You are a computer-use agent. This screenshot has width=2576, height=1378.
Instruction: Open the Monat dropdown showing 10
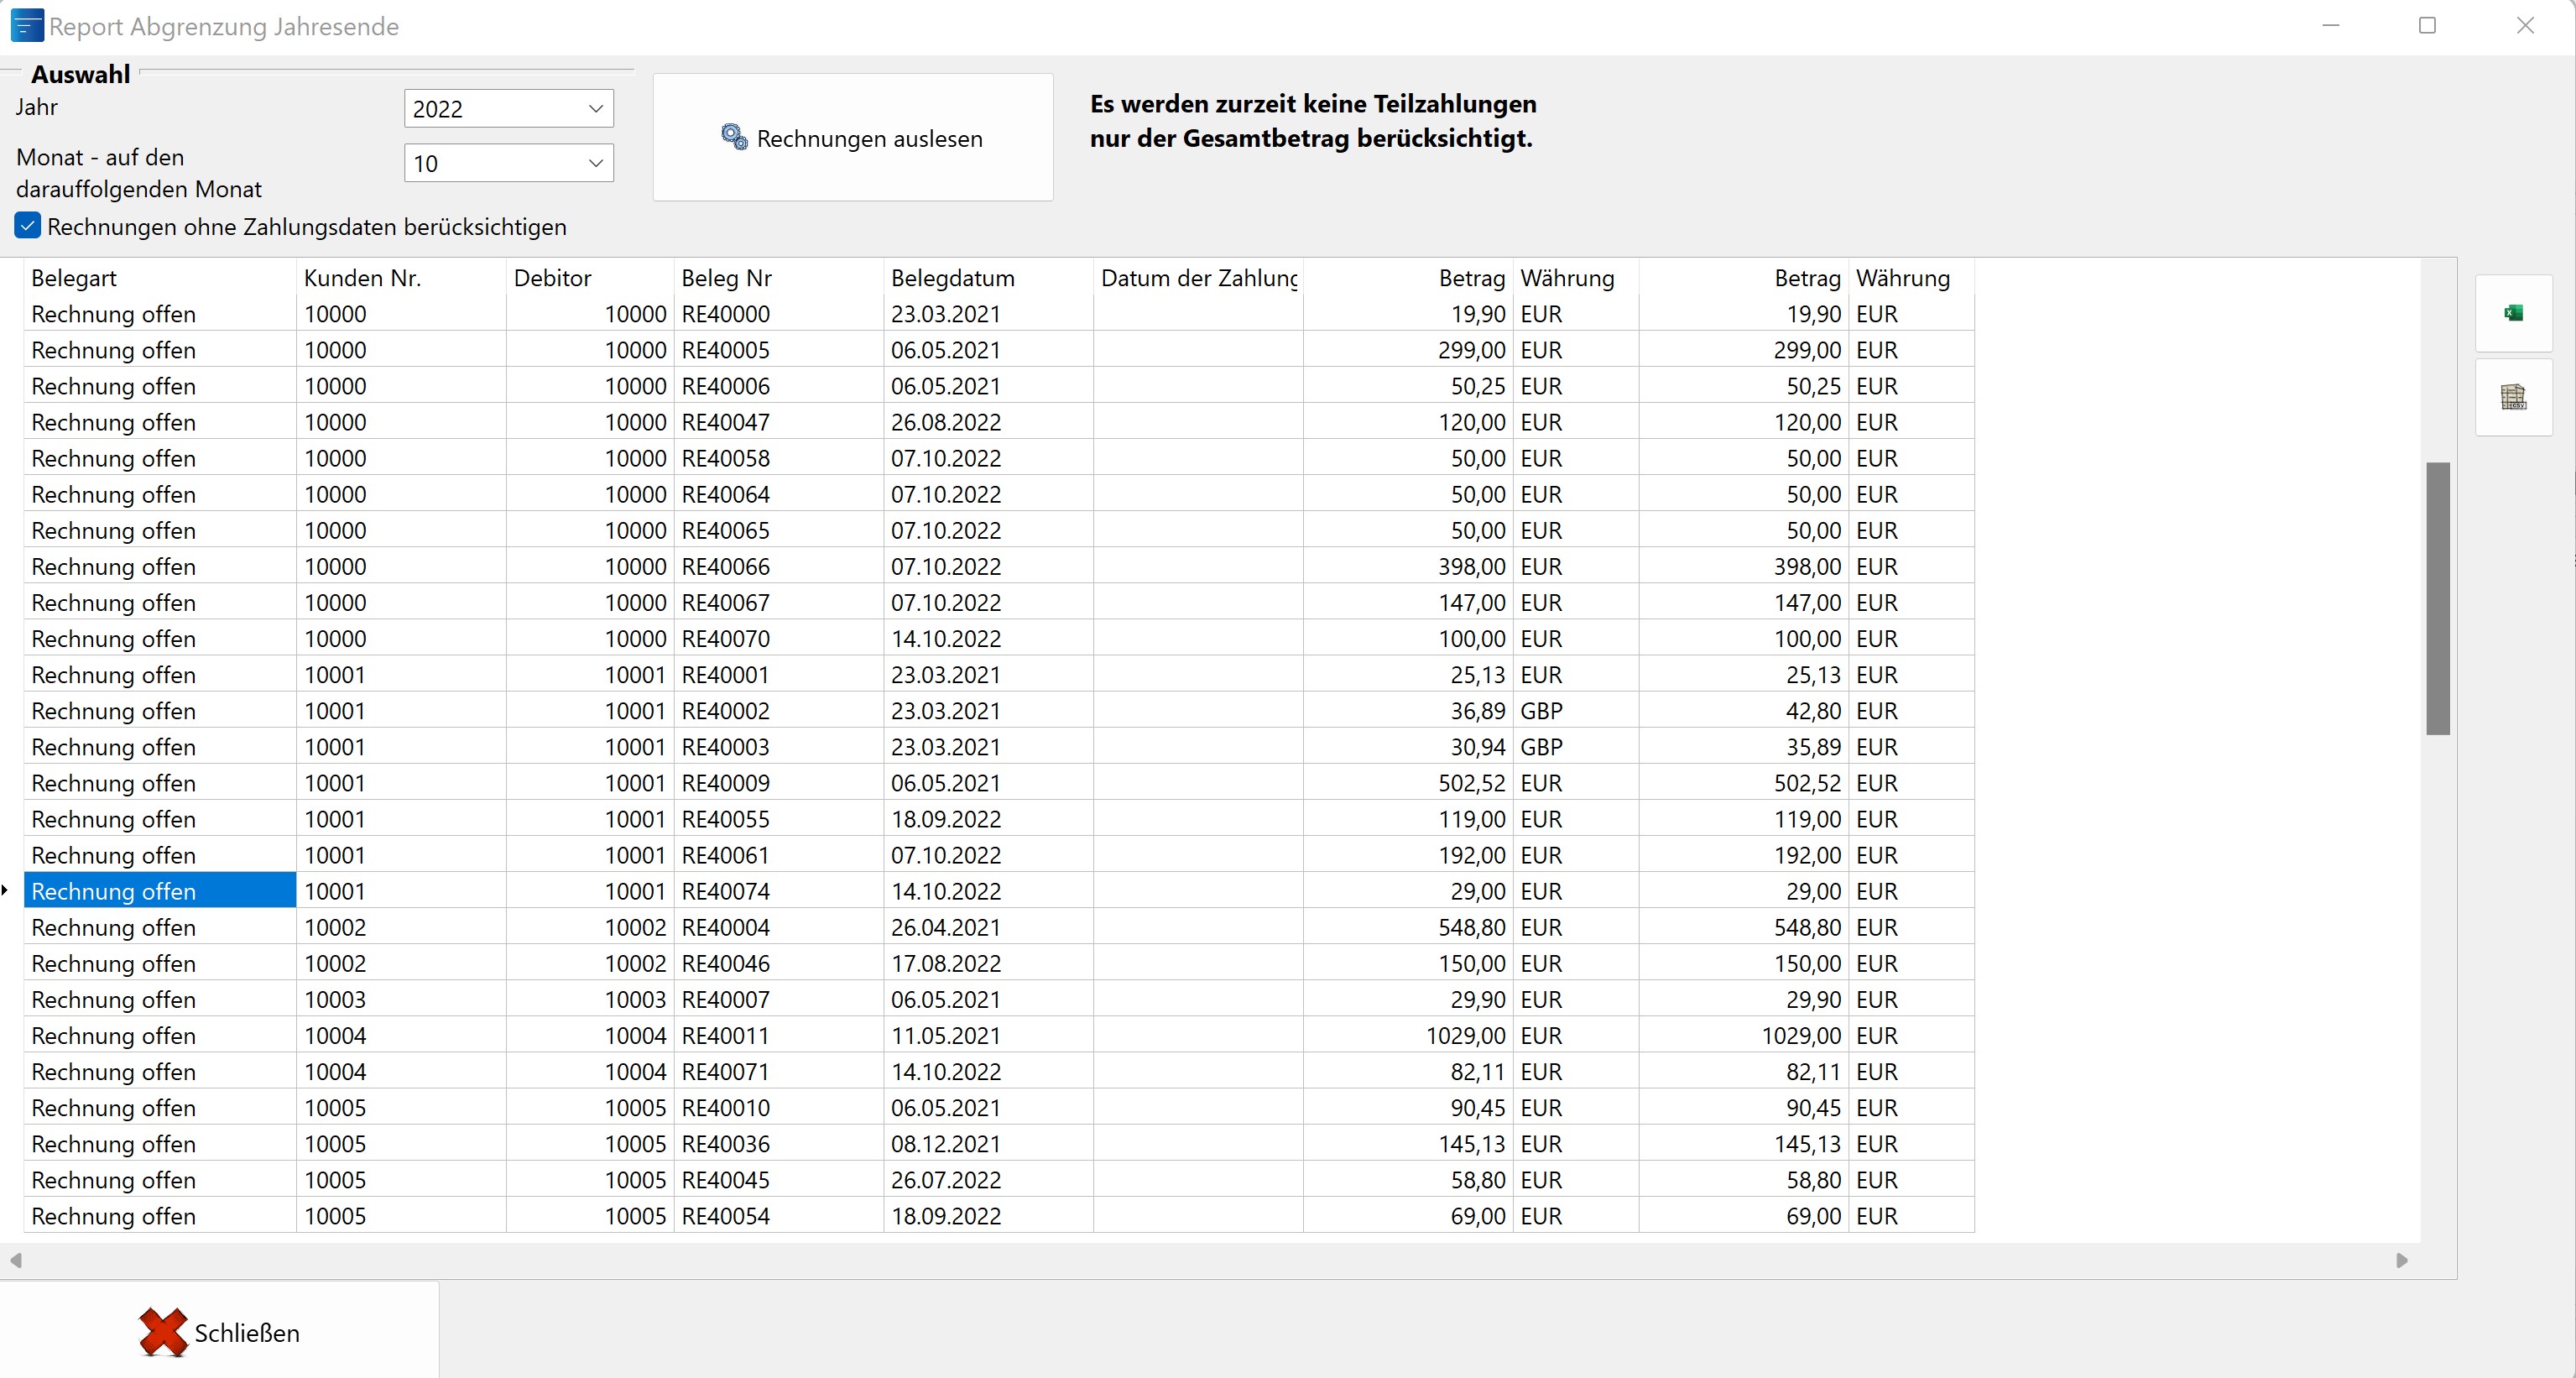tap(508, 163)
